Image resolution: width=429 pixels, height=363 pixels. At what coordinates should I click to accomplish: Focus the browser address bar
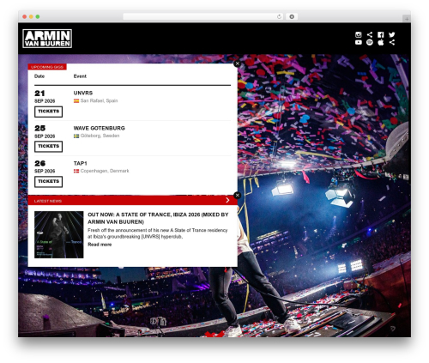pos(203,17)
